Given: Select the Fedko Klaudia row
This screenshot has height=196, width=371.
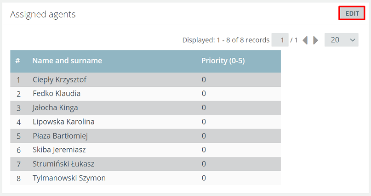Looking at the screenshot, I should point(146,94).
